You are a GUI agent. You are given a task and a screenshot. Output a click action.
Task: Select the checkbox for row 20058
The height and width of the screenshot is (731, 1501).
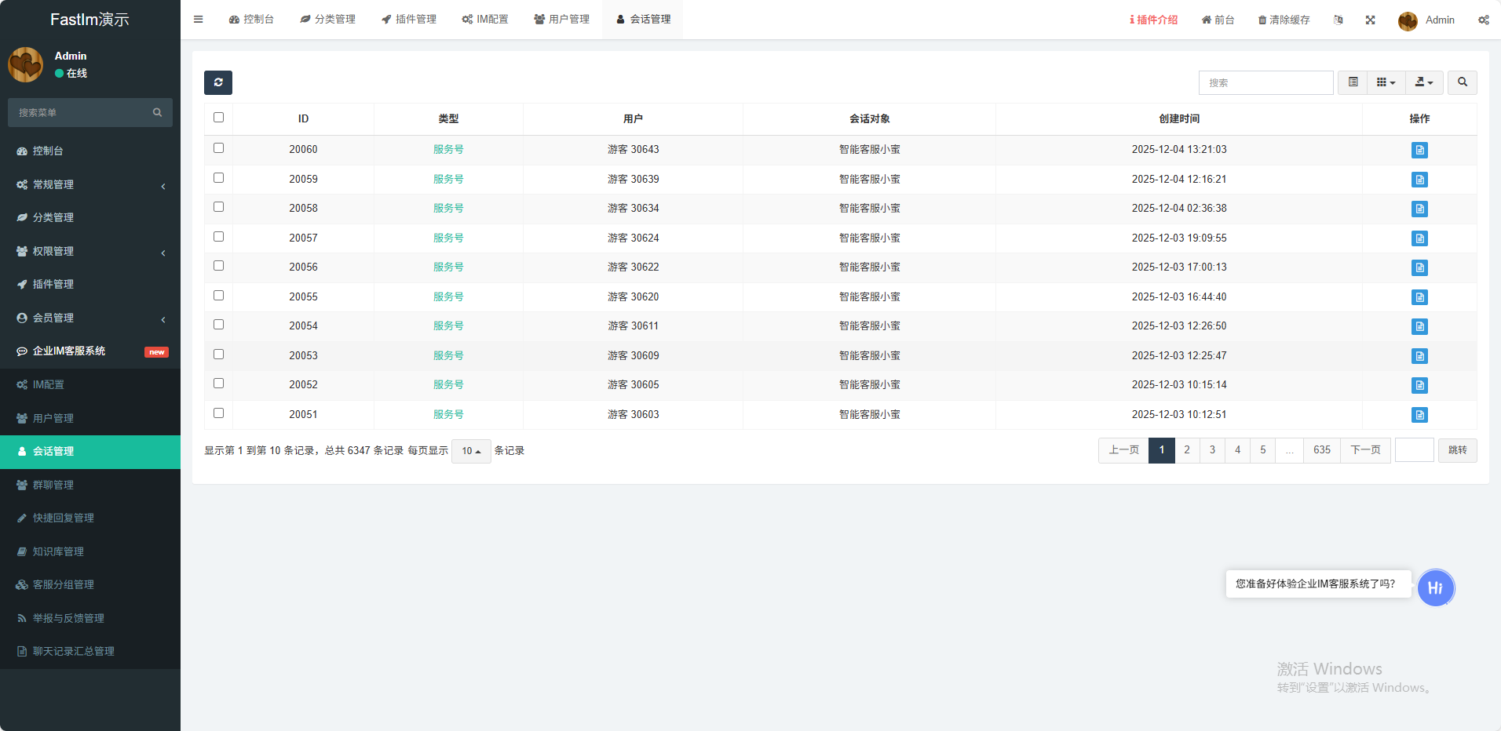coord(218,207)
